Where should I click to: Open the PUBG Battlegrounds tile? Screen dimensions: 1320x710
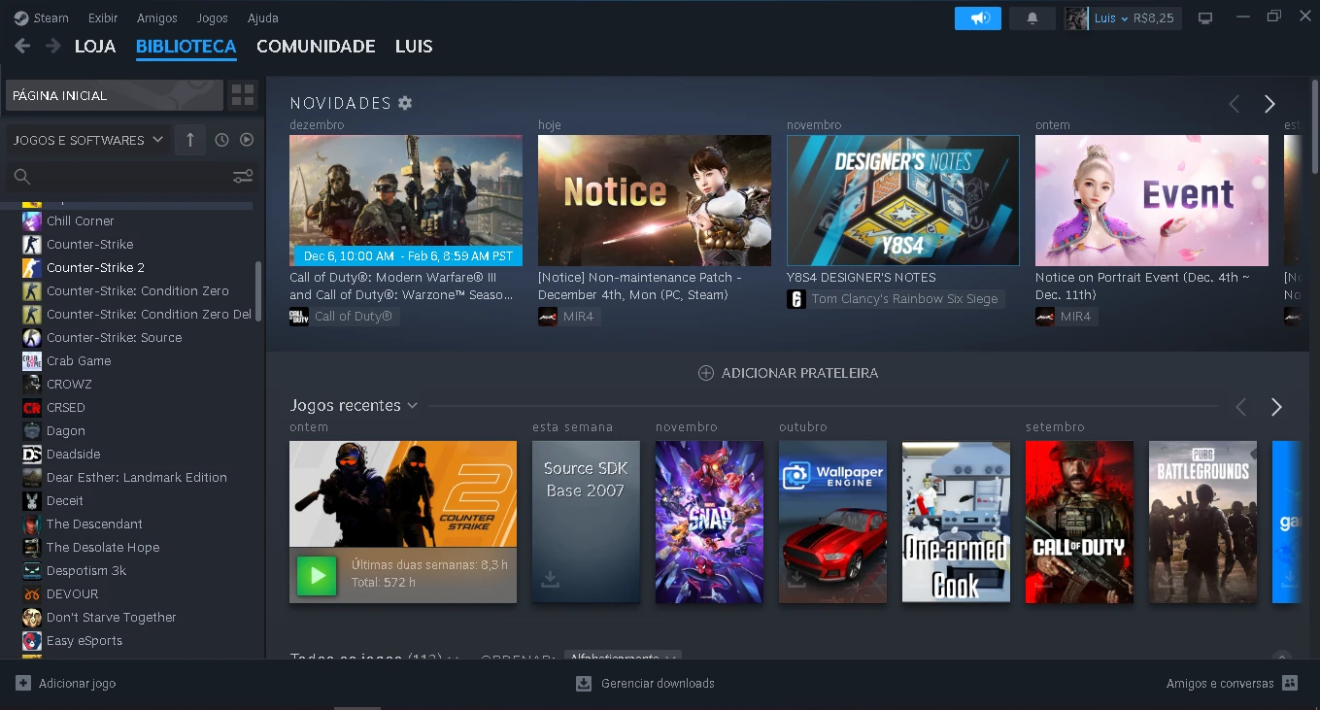1202,522
